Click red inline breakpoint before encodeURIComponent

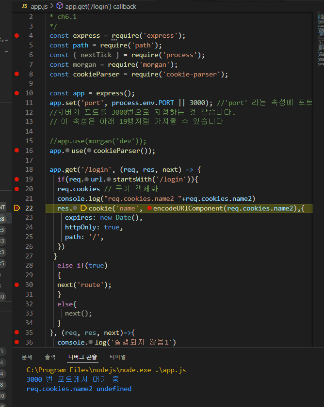(149, 208)
